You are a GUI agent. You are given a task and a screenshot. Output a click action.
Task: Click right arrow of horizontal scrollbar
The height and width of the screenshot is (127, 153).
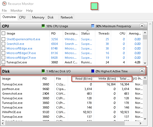coord(140,123)
